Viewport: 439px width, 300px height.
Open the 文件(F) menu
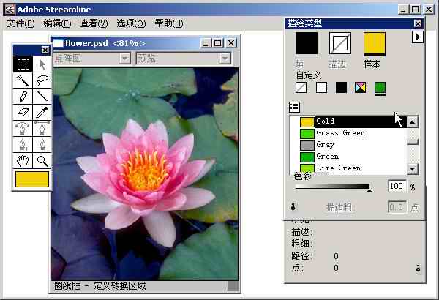click(20, 23)
